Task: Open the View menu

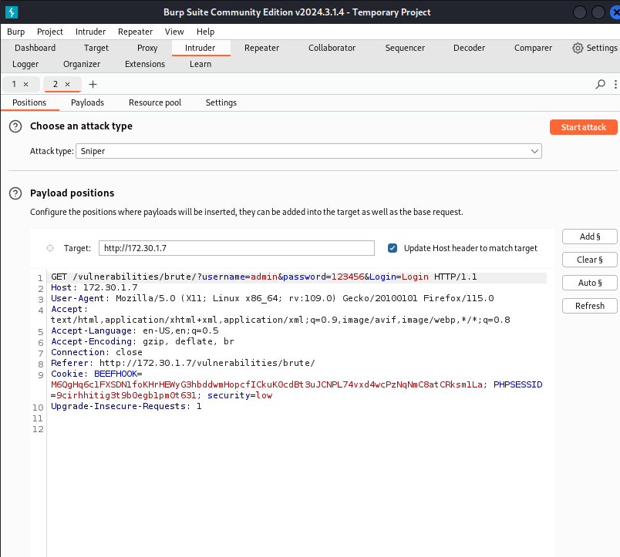Action: (x=174, y=32)
